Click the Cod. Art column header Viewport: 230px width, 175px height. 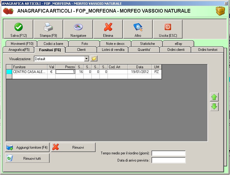click(x=118, y=67)
